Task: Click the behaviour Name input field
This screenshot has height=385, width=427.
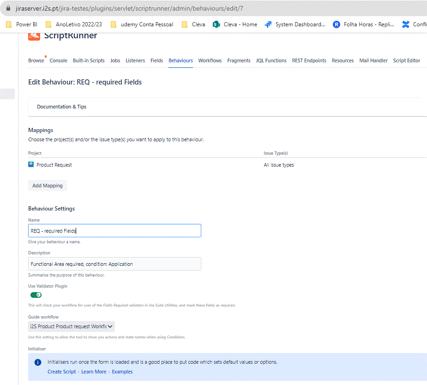Action: tap(114, 231)
